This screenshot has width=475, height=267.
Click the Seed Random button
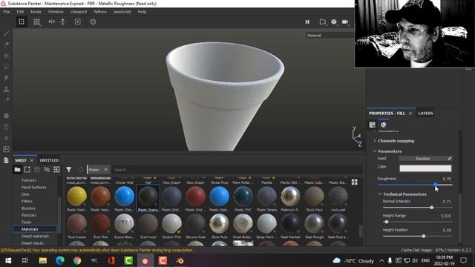(422, 158)
